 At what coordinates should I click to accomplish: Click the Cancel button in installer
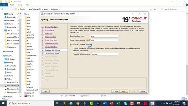pos(143,91)
